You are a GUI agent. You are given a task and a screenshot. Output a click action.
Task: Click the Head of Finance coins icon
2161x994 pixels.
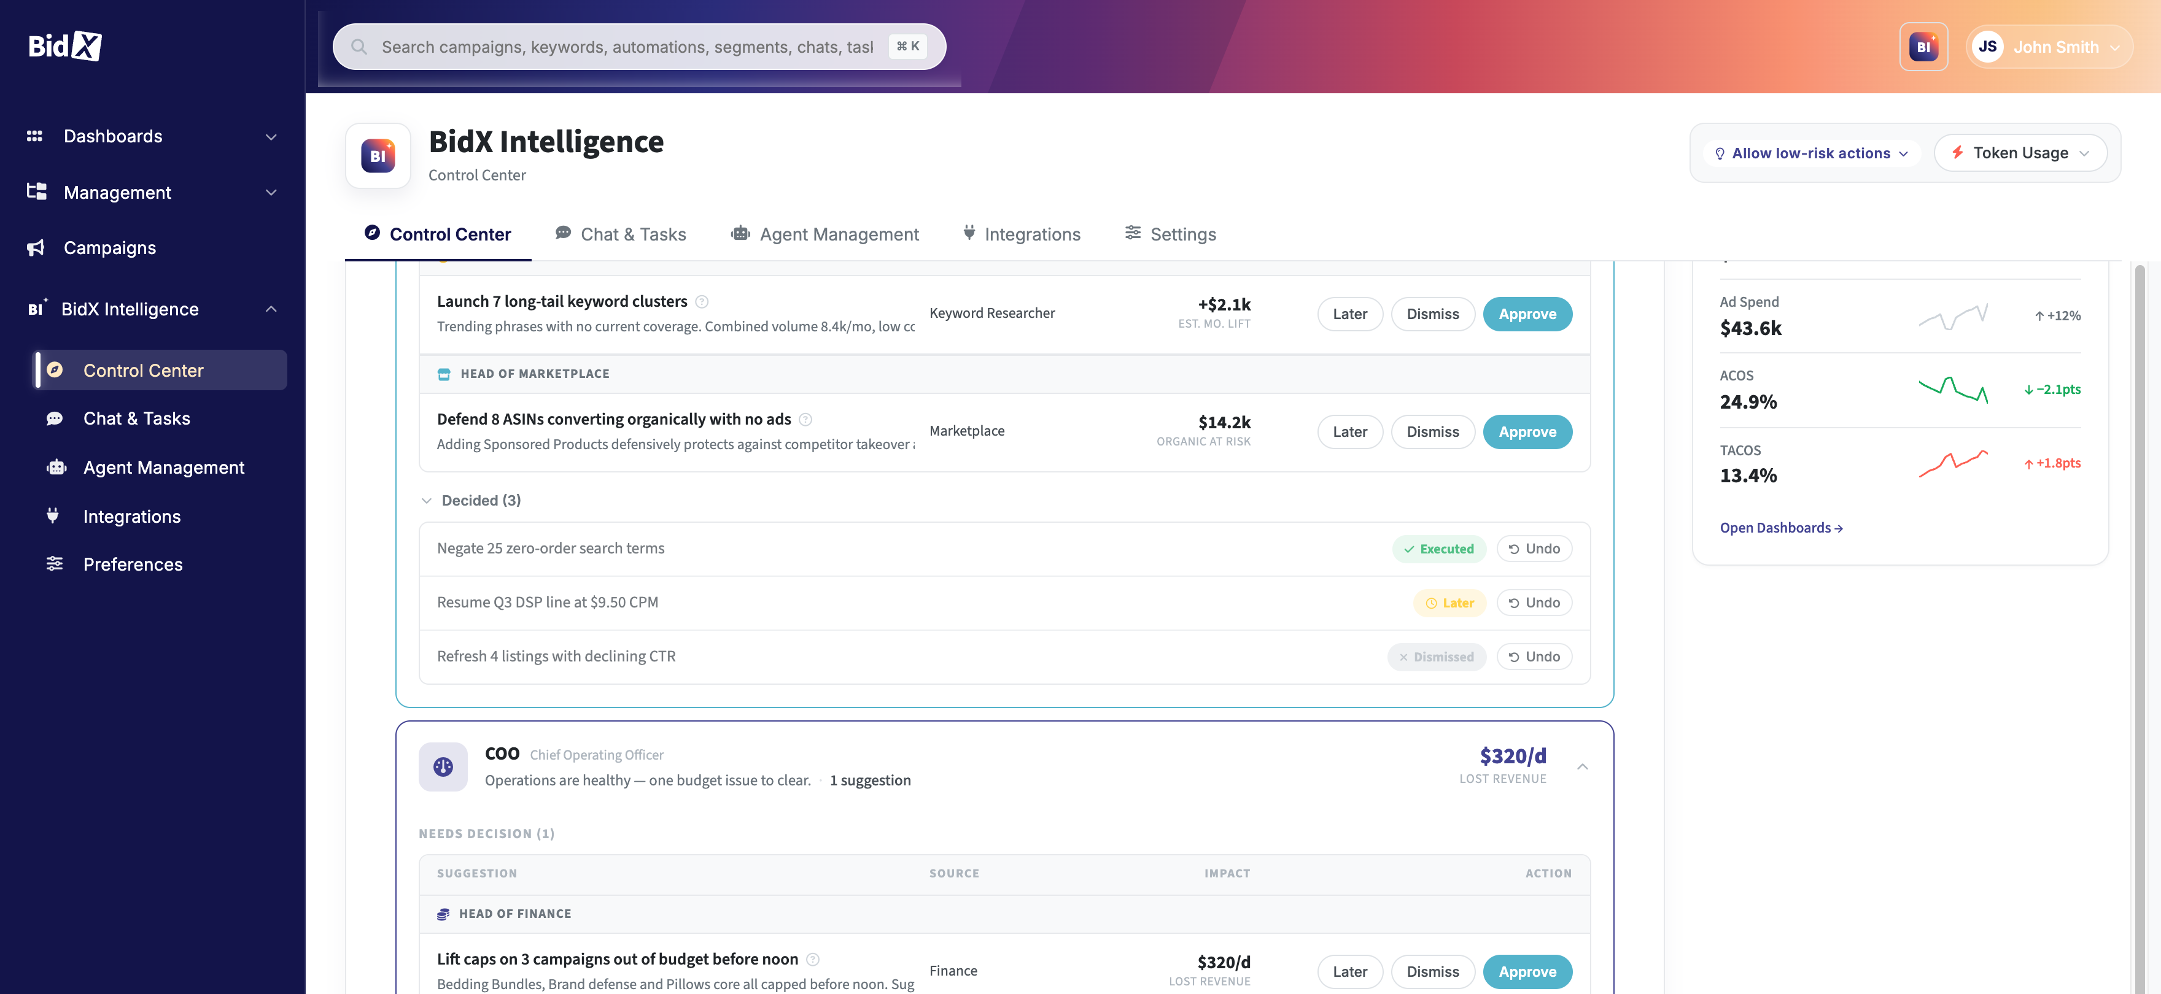coord(443,914)
